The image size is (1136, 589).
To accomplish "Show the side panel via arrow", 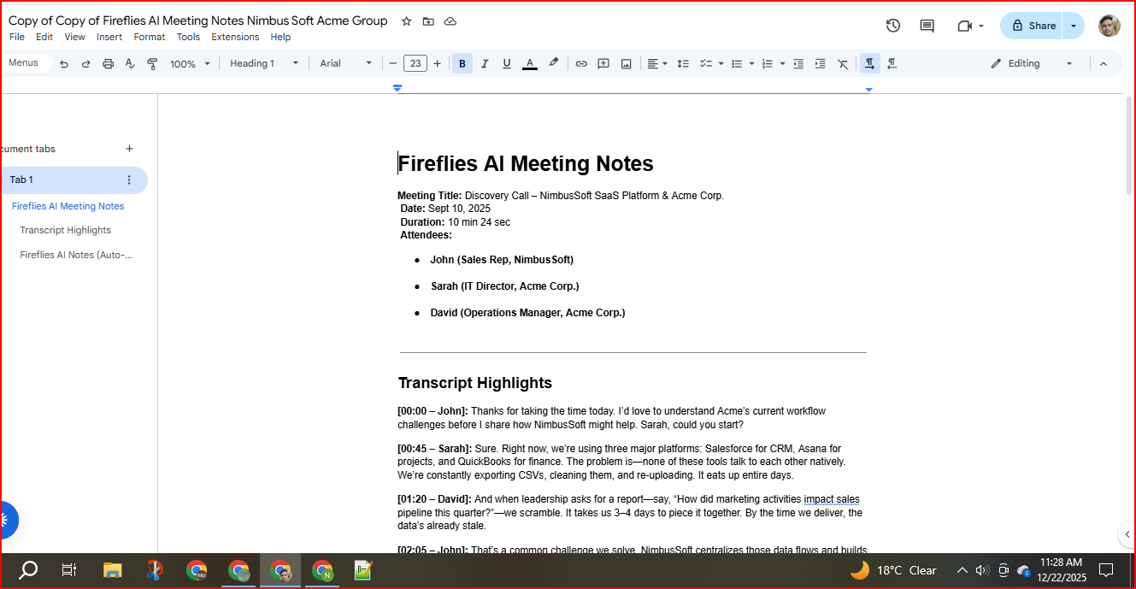I will (1126, 534).
